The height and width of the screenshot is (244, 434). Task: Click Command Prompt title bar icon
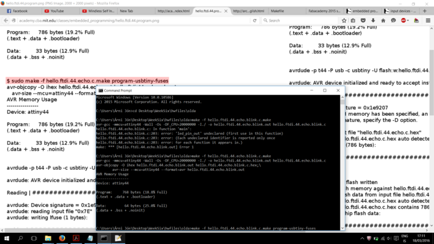pyautogui.click(x=100, y=90)
